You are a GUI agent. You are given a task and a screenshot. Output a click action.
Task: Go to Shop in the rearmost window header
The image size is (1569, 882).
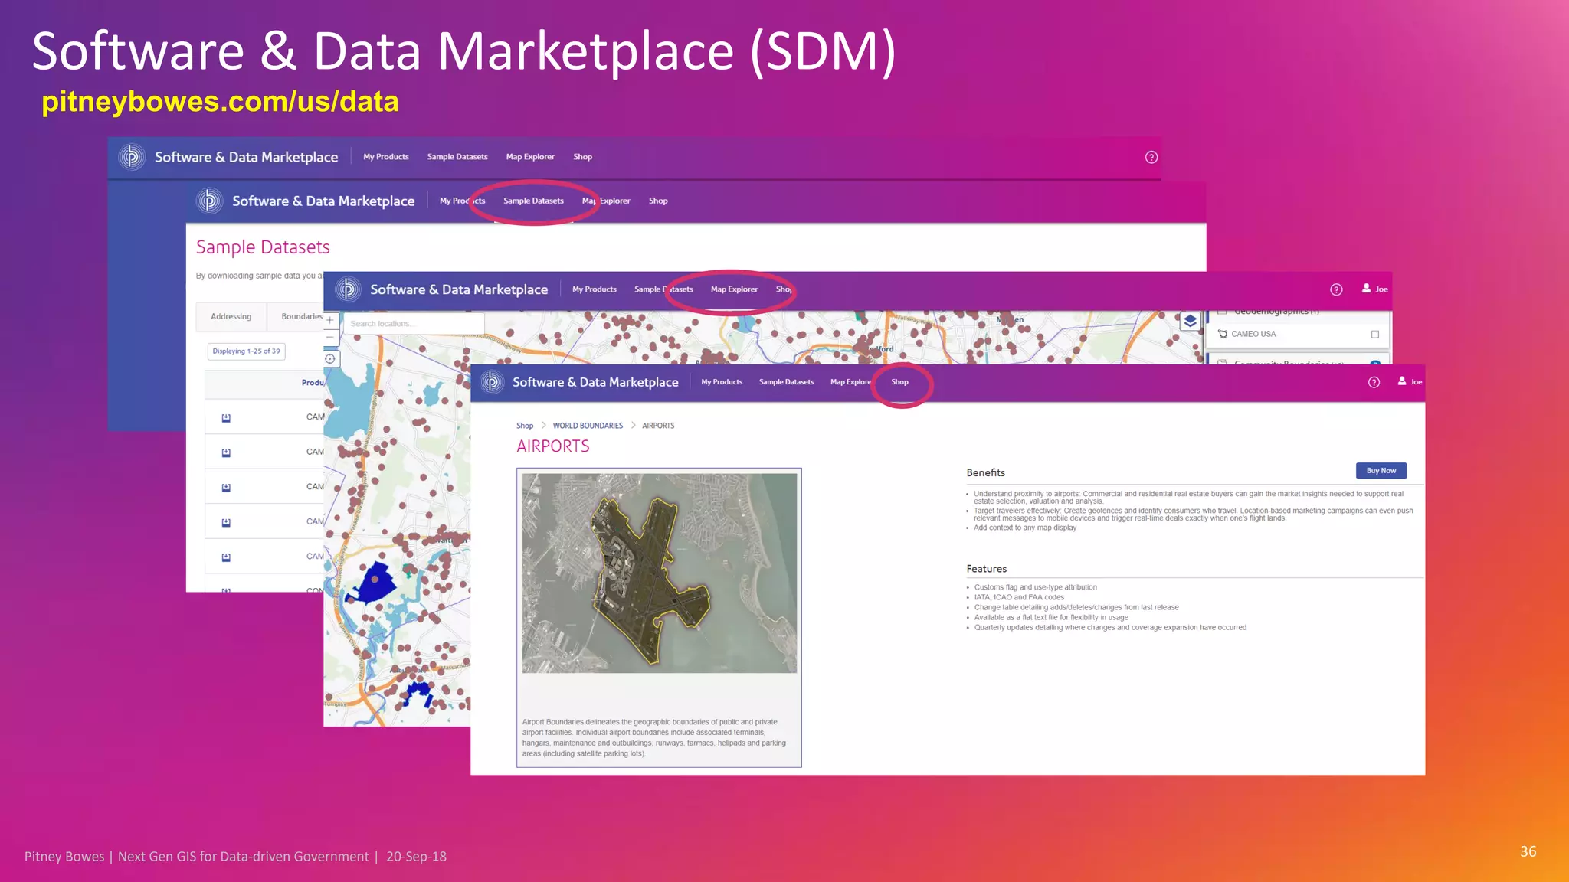pos(583,157)
